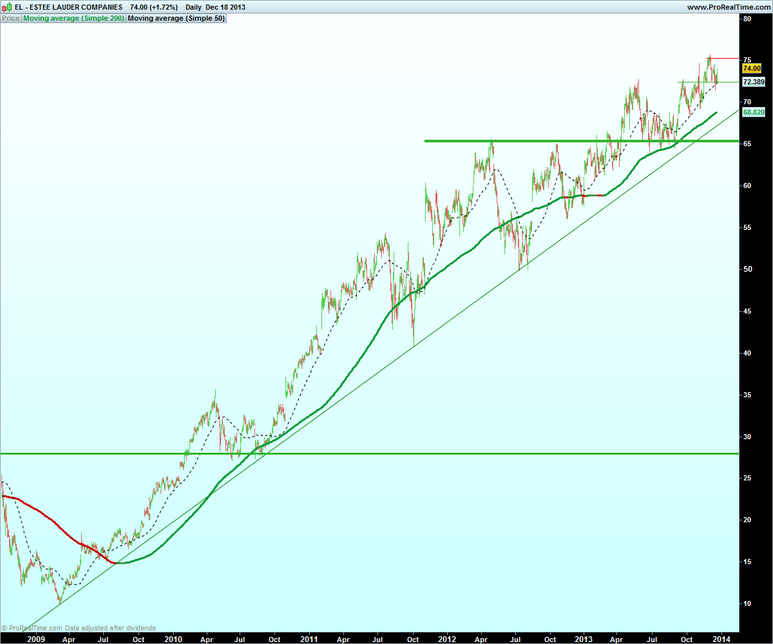
Task: Click the candlestick chart icon beside EL
Action: (6, 7)
